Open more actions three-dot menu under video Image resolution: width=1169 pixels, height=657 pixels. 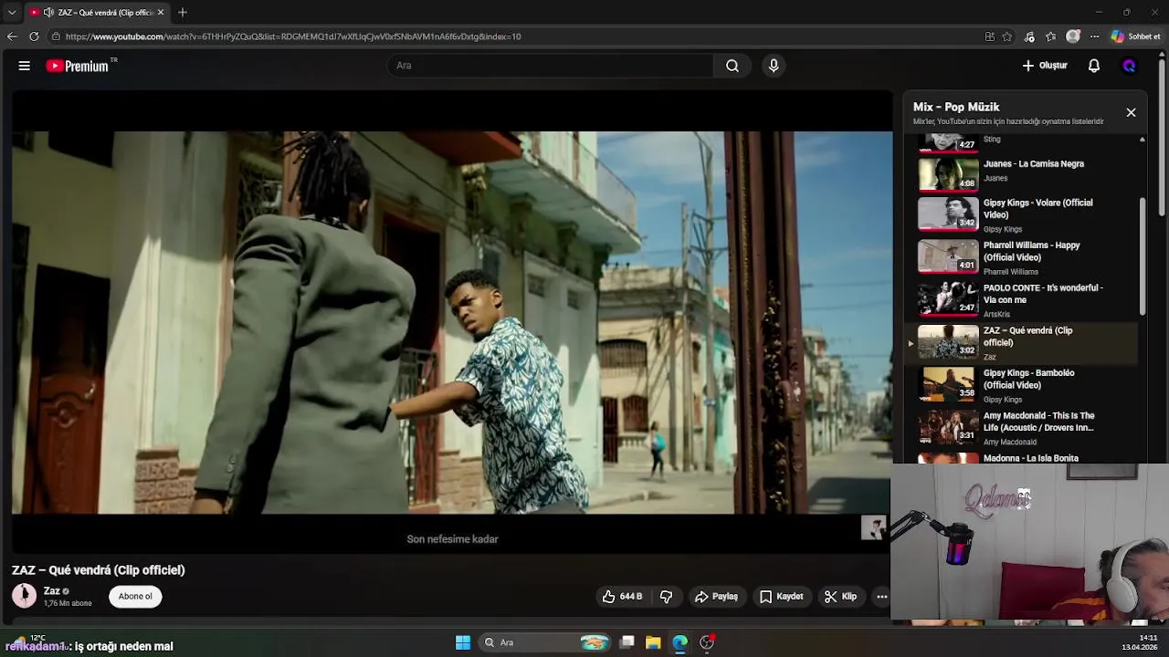coord(881,597)
